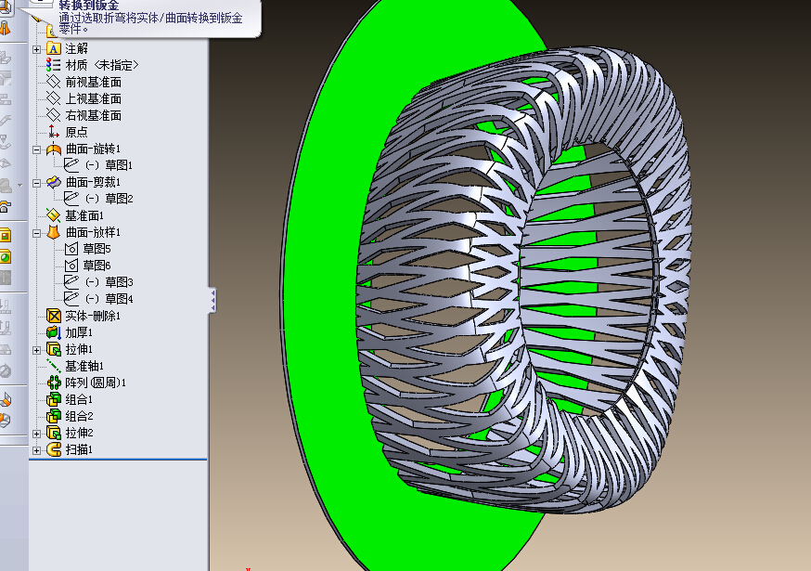This screenshot has height=571, width=811.
Task: Click the Insert Bends orange folded icon
Action: [6, 399]
